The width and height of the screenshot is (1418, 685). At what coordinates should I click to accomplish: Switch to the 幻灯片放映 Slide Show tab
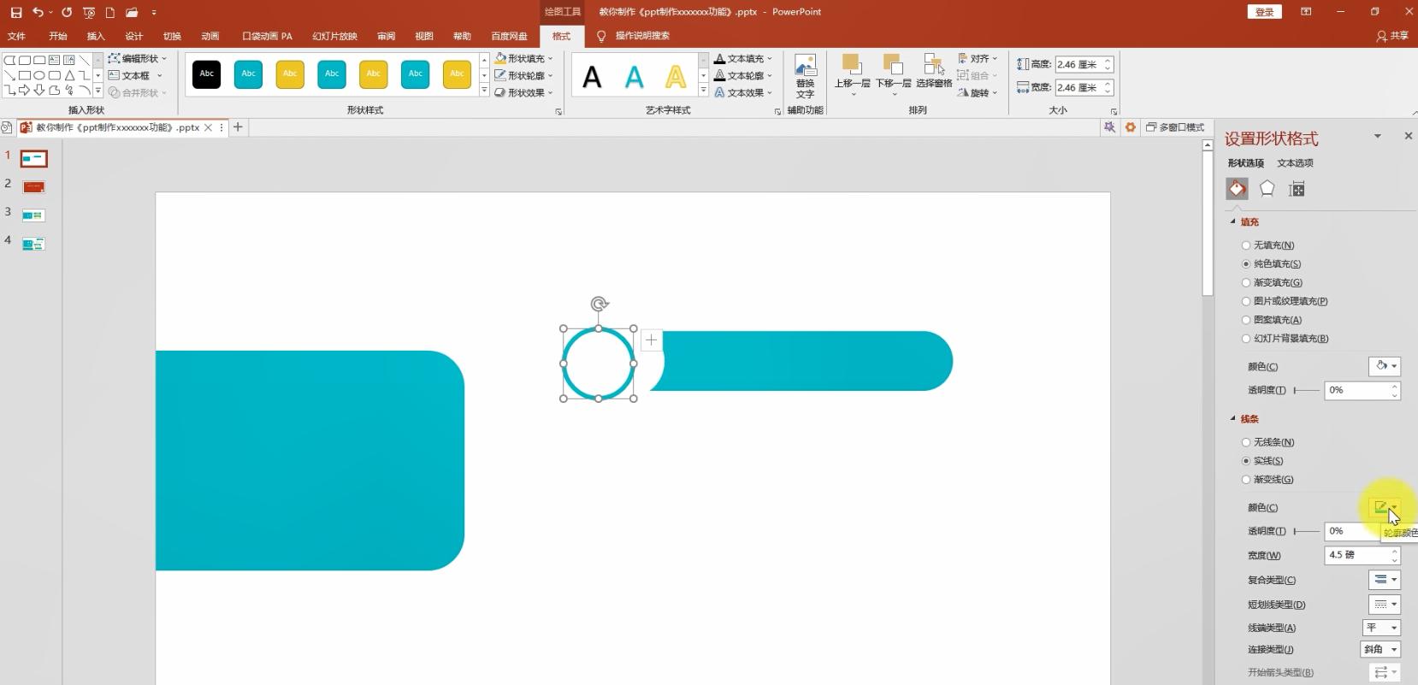pos(334,36)
